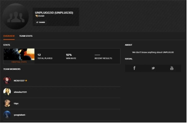Select the Overview tab
The height and width of the screenshot is (123, 187).
(9, 36)
